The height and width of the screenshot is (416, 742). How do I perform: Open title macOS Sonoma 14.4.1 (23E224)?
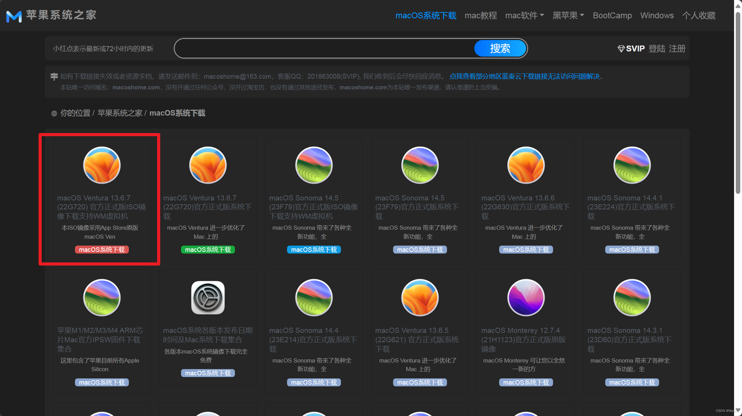point(632,207)
